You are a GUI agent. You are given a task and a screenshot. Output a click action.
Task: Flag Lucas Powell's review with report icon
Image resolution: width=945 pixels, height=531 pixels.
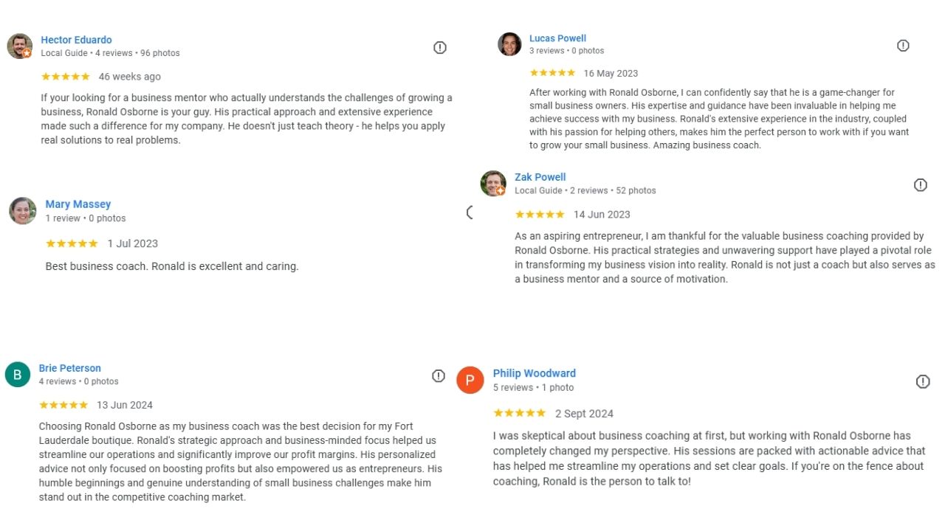[x=903, y=46]
